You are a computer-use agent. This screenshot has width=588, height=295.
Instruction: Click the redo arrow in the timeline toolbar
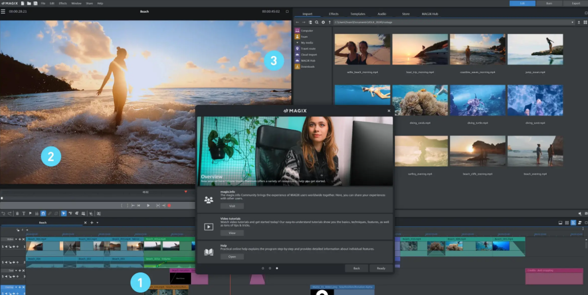tap(10, 214)
